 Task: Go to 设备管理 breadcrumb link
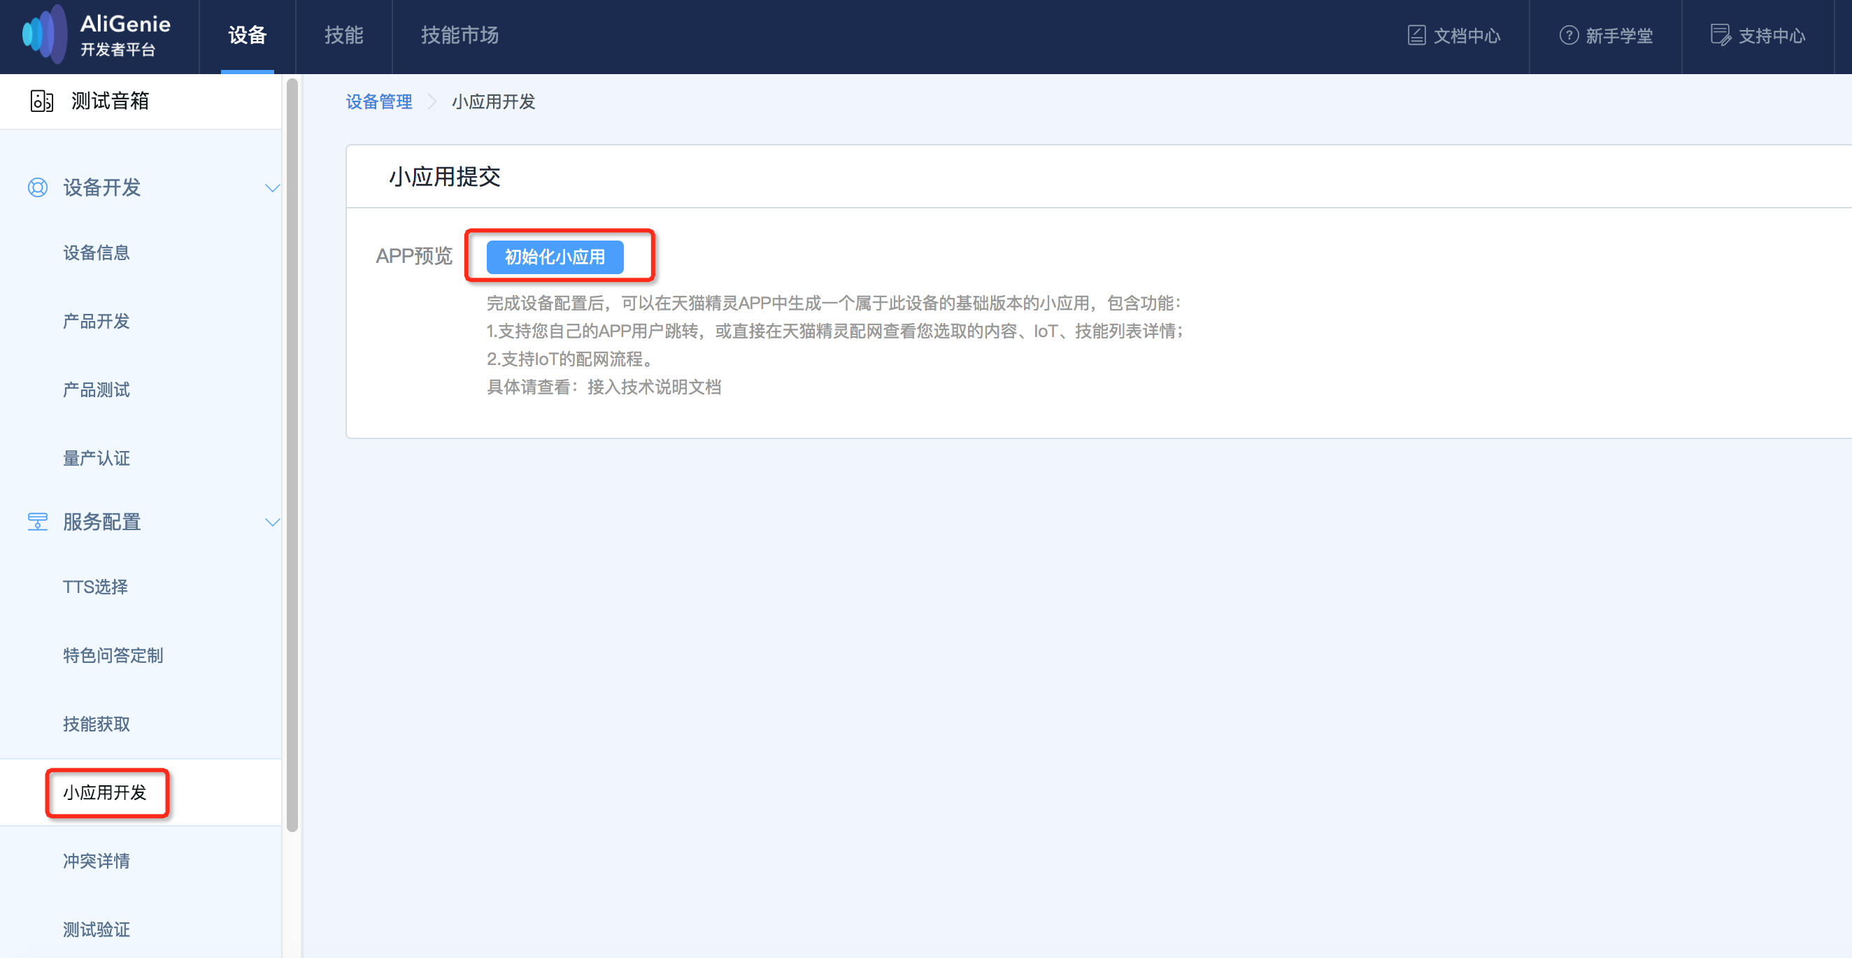point(379,102)
